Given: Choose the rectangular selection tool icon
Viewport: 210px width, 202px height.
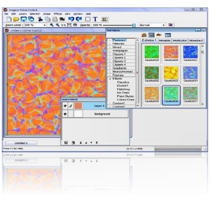Looking at the screenshot, I should click(x=88, y=19).
